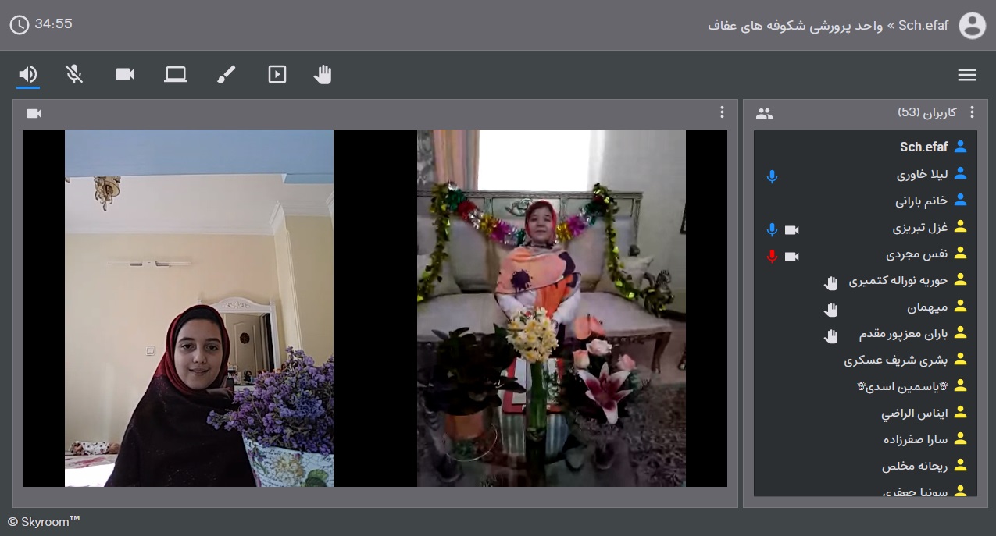996x536 pixels.
Task: Open the whiteboard brush tool
Action: click(226, 74)
